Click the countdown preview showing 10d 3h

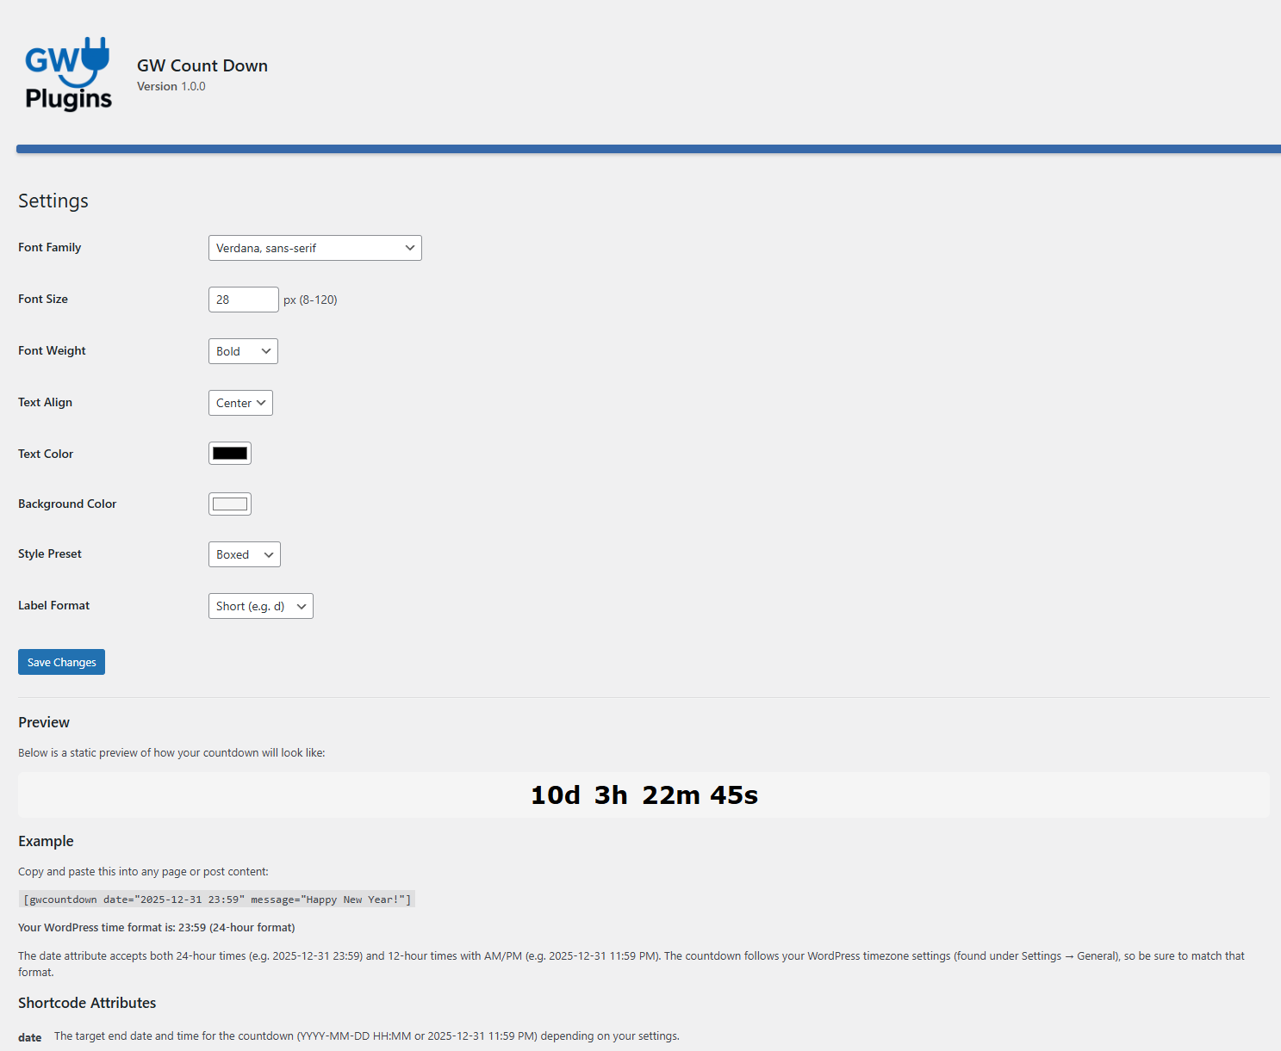tap(643, 794)
